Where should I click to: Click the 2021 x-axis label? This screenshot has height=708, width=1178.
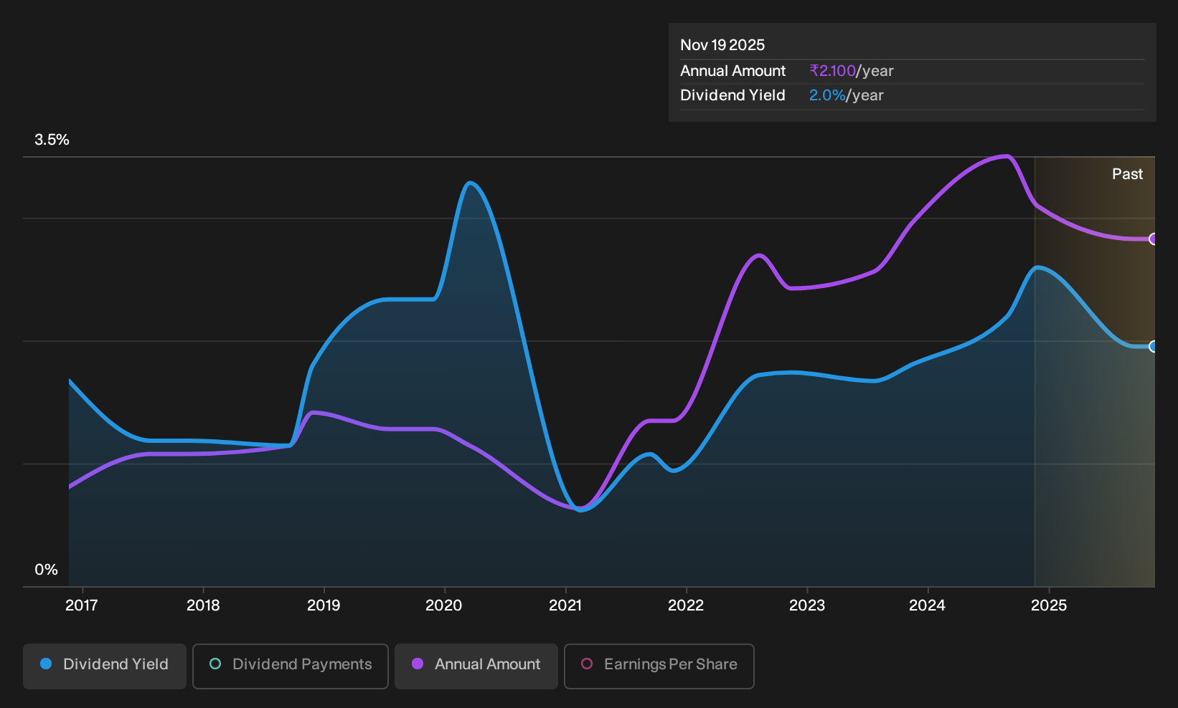coord(565,605)
